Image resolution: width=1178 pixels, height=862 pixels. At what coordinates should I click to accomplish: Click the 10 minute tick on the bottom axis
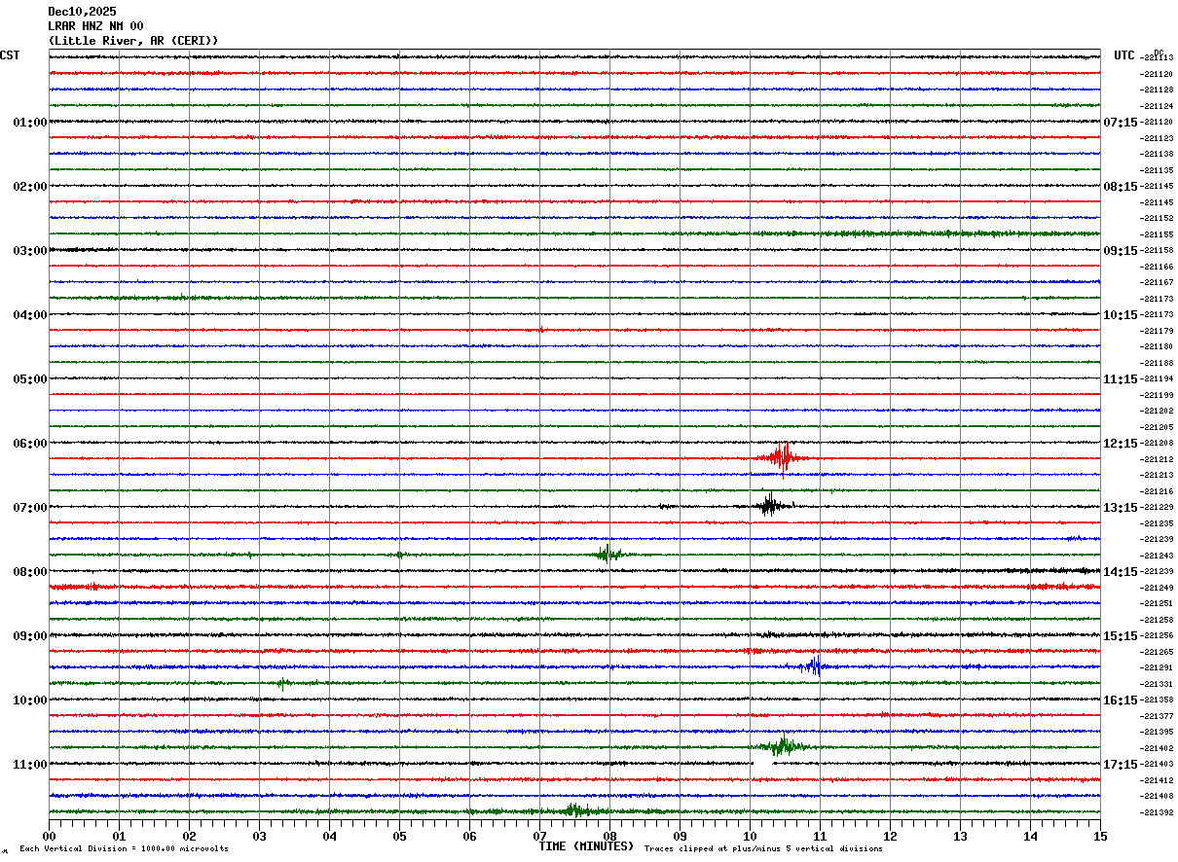pyautogui.click(x=750, y=836)
